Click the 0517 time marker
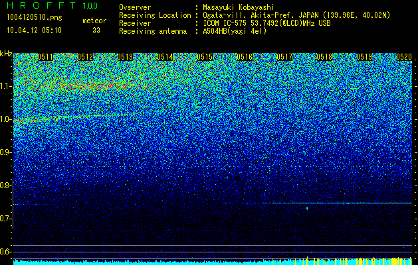 click(284, 57)
